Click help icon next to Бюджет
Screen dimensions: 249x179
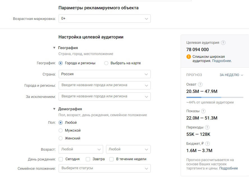pyautogui.click(x=208, y=144)
